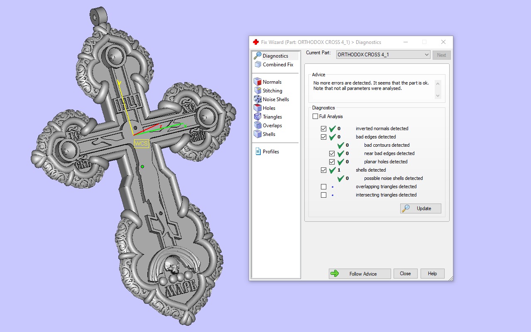
Task: Click the Shells page entry
Action: 269,134
